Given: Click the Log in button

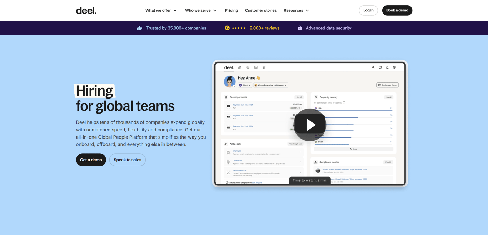Looking at the screenshot, I should coord(368,10).
